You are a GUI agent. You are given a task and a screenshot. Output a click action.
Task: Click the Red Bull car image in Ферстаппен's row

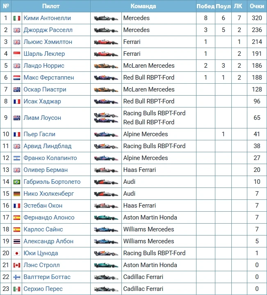(106, 78)
